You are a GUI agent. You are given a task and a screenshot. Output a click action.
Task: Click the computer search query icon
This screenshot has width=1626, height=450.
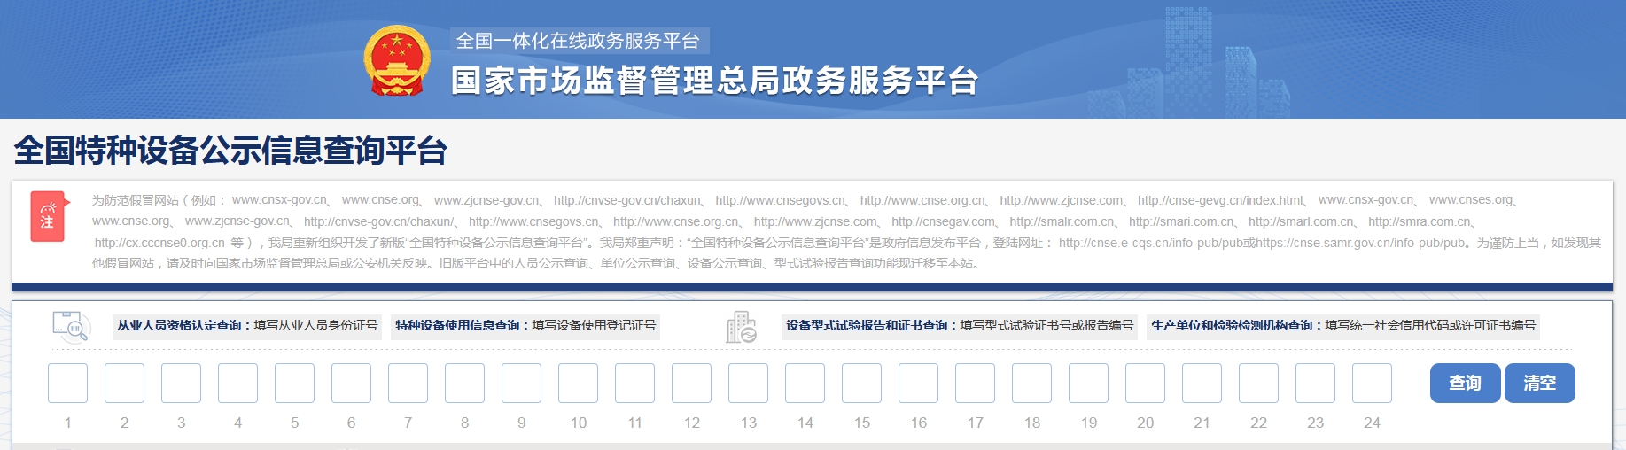pos(71,327)
